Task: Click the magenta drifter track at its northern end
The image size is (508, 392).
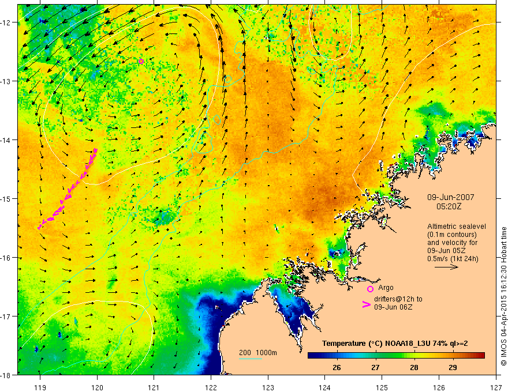Action: [95, 150]
